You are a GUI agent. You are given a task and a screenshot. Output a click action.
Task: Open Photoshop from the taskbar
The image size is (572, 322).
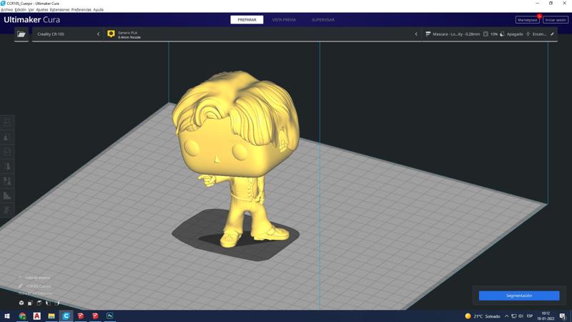pos(109,316)
